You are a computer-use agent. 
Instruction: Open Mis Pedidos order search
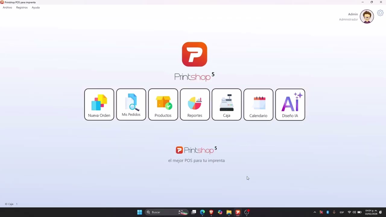131,105
